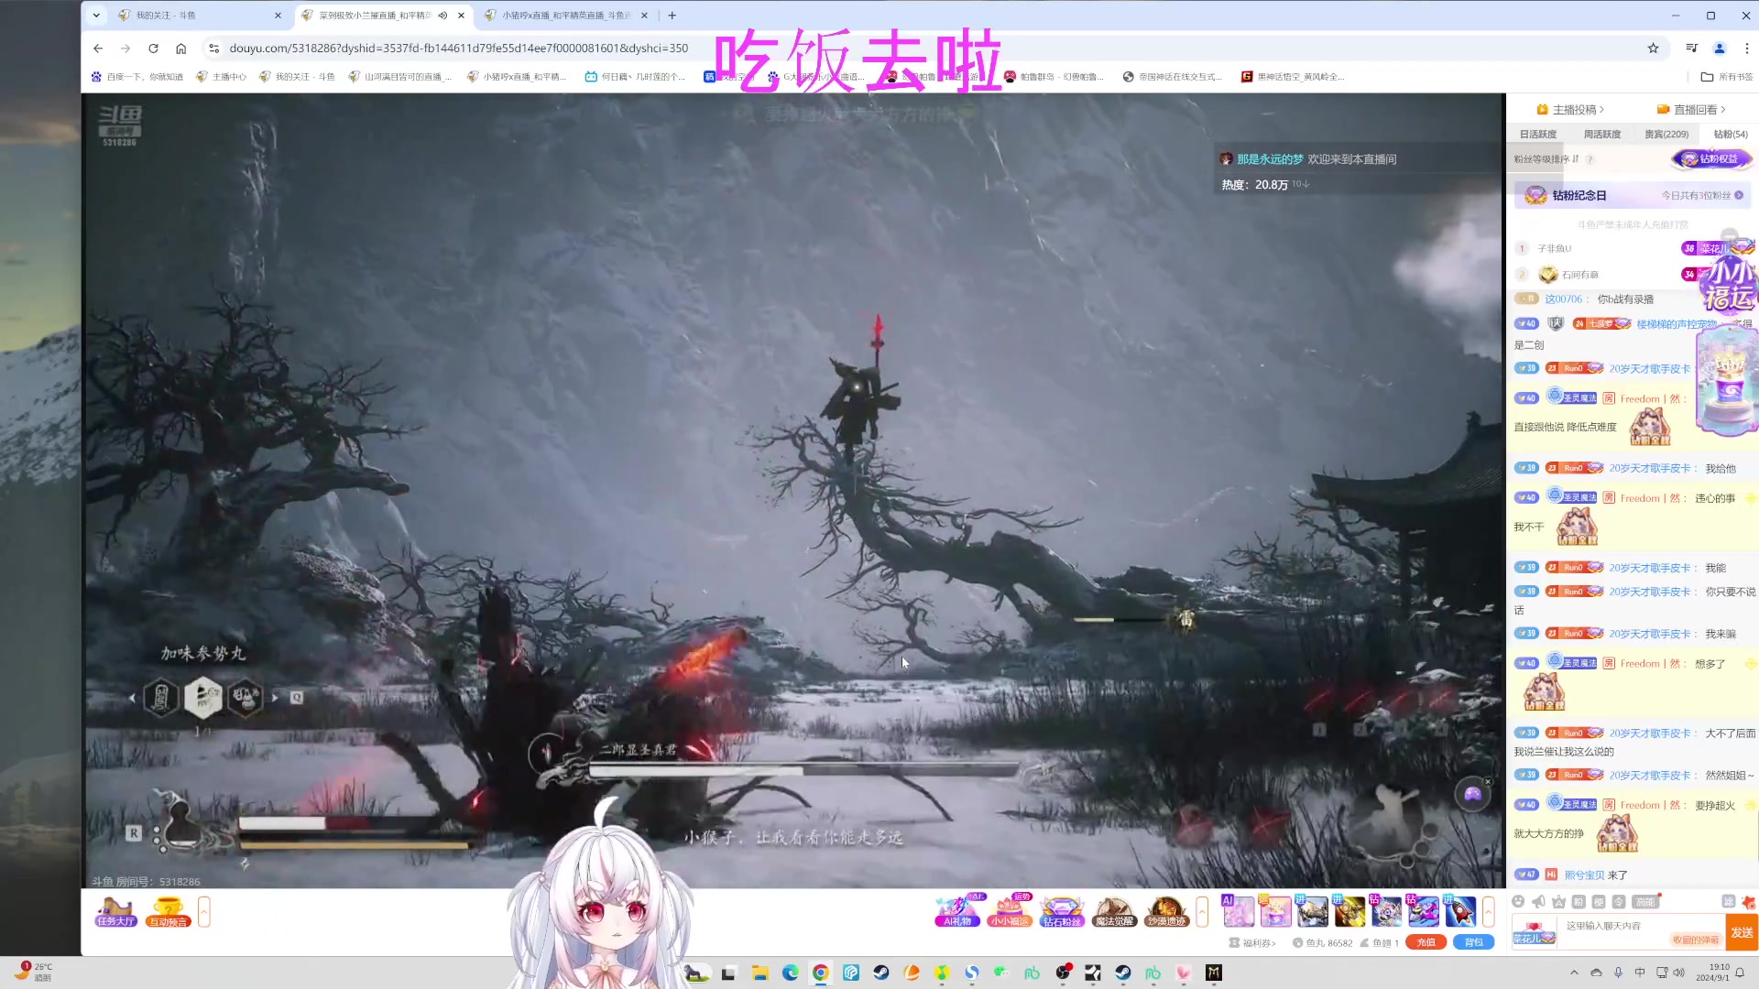Image resolution: width=1759 pixels, height=989 pixels.
Task: Click the 发送 send button
Action: [1742, 932]
